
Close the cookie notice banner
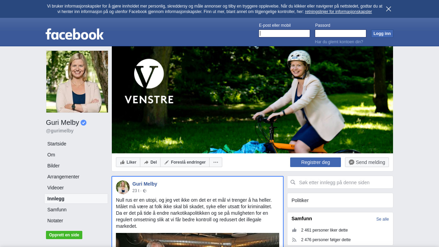coord(389,9)
